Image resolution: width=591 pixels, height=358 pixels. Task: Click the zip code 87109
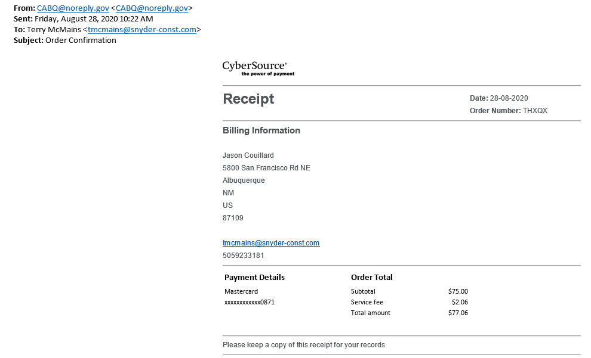(233, 218)
